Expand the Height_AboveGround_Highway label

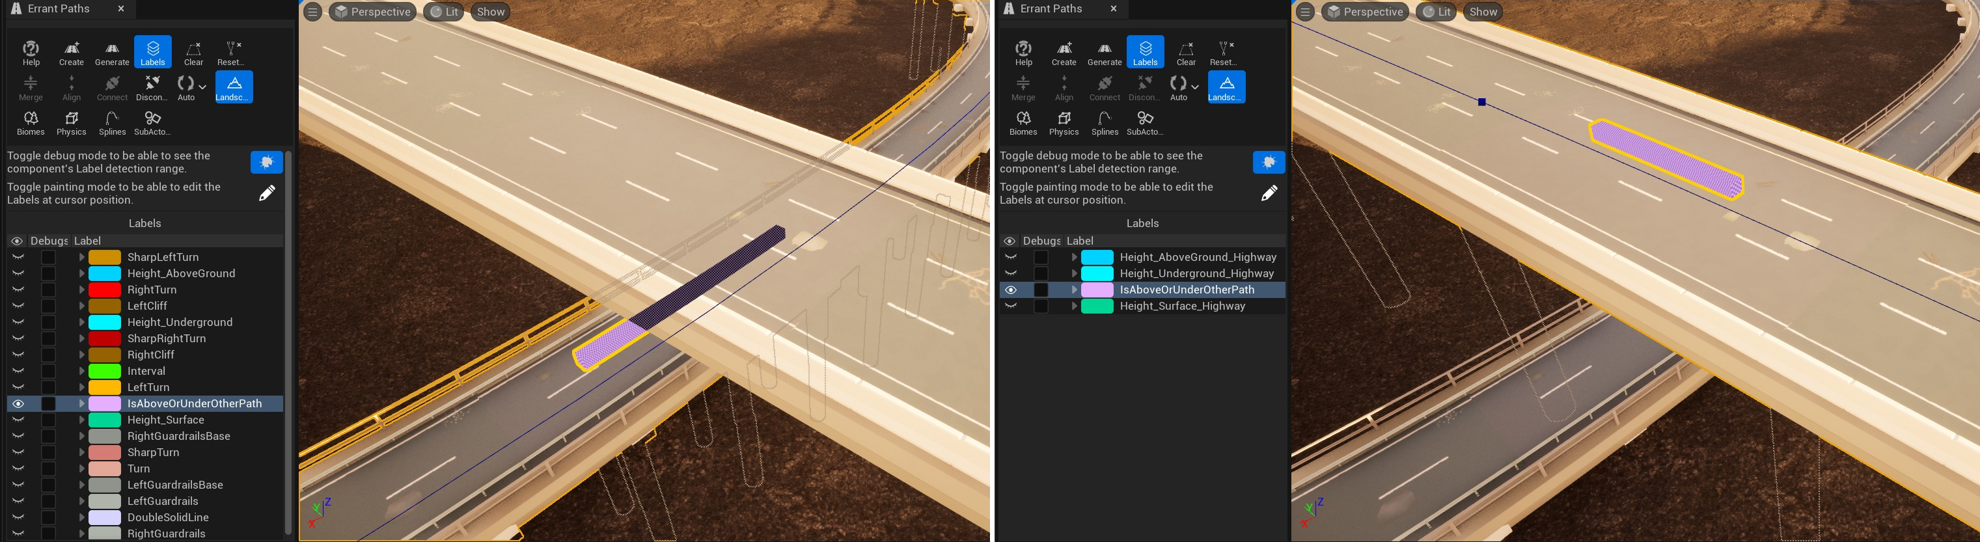[1074, 257]
